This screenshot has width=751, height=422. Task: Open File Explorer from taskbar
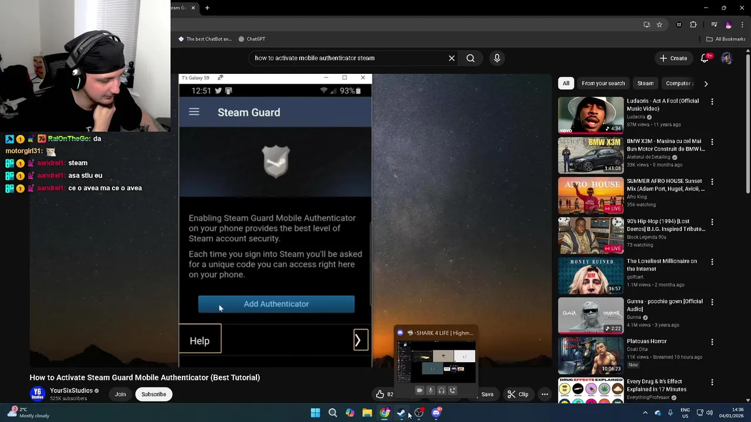367,413
